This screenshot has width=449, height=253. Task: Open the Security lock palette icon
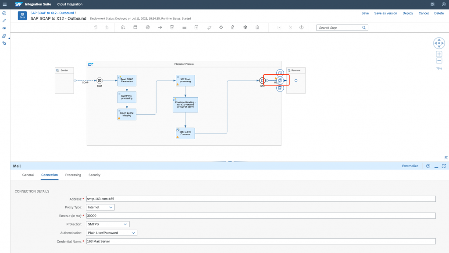point(233,28)
